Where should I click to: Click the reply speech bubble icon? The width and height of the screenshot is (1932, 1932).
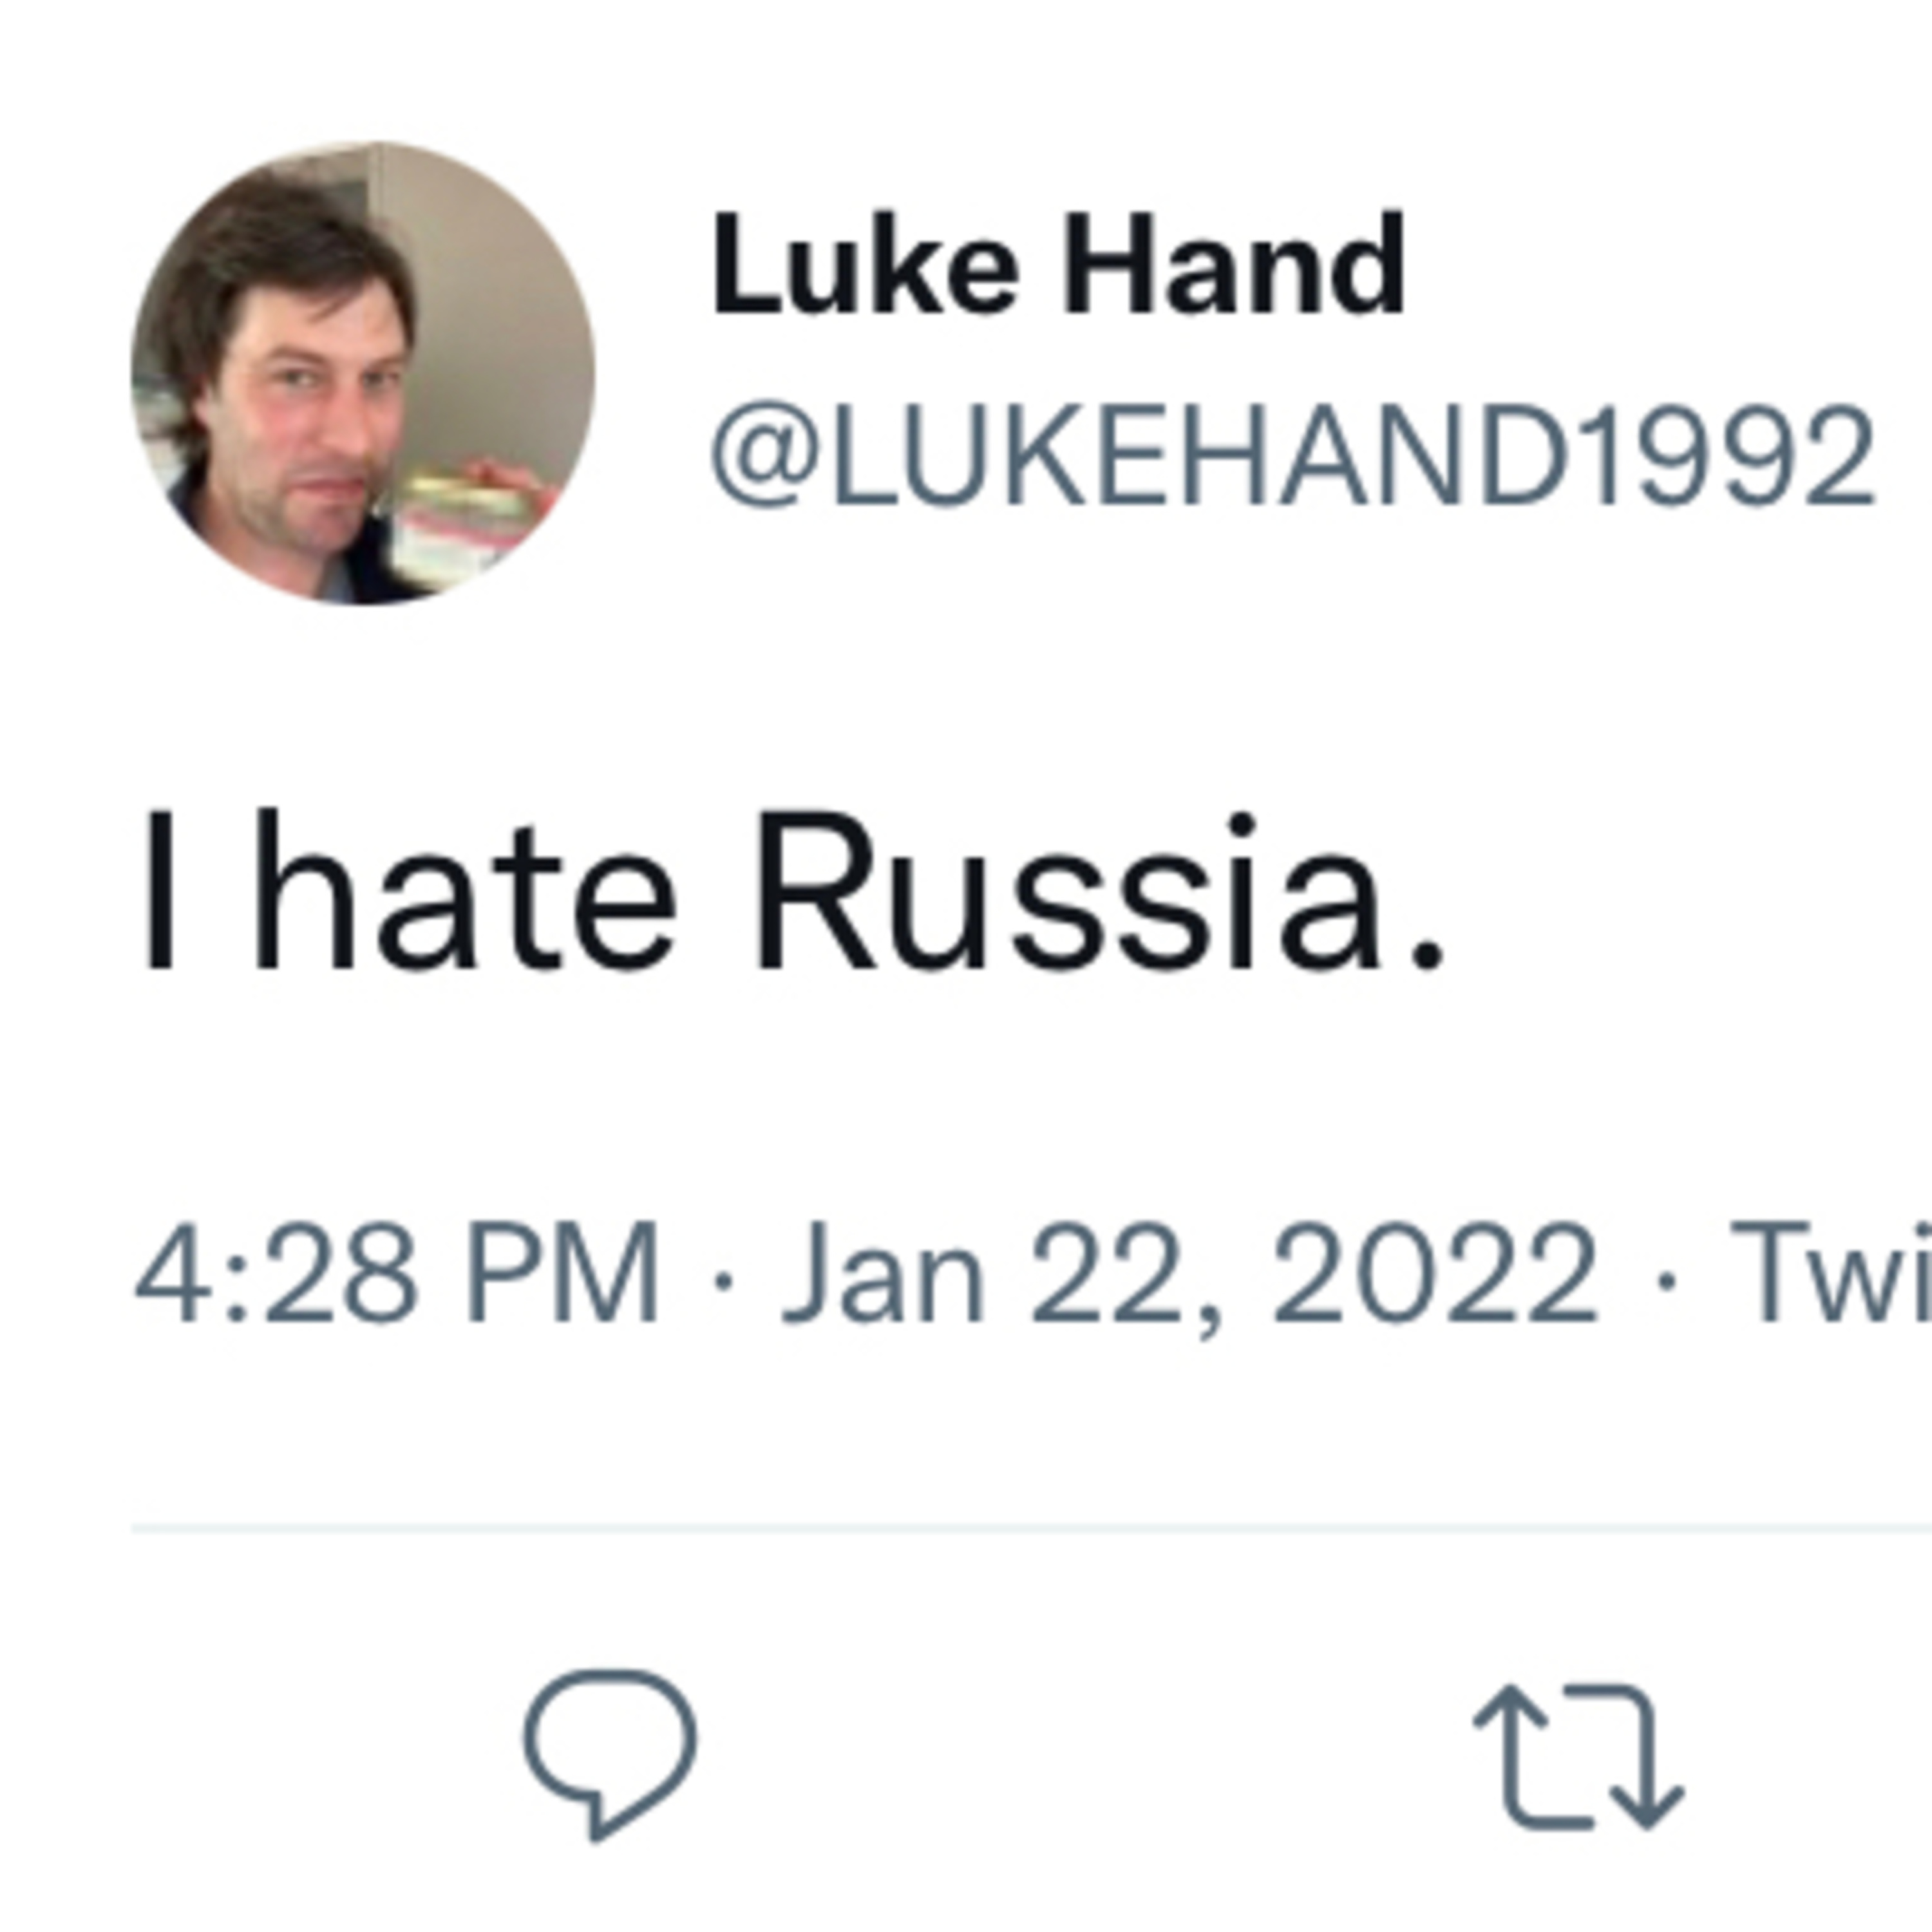coord(609,1749)
